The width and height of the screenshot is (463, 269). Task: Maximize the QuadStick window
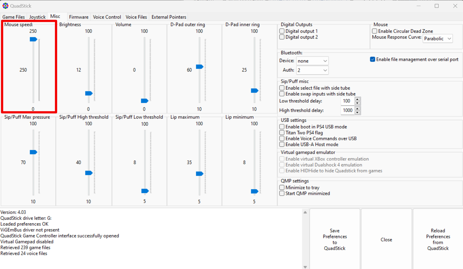pyautogui.click(x=437, y=6)
